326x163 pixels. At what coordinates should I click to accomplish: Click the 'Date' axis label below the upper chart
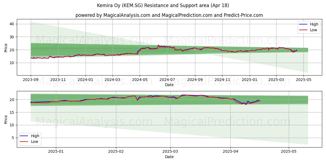[x=169, y=85]
